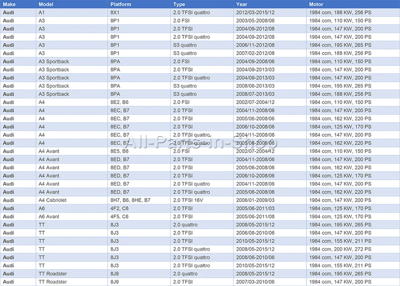
Task: Click 155 KW motor in TT 2.0 TFSI quattro row
Action: point(340,265)
